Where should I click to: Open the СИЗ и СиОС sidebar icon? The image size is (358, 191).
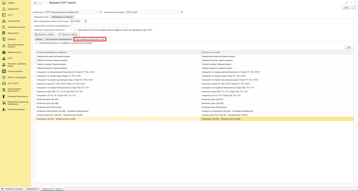coord(4,83)
